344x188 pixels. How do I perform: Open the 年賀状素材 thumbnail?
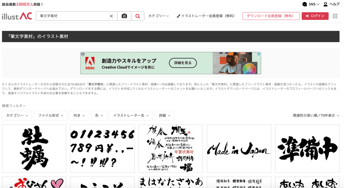click(171, 149)
